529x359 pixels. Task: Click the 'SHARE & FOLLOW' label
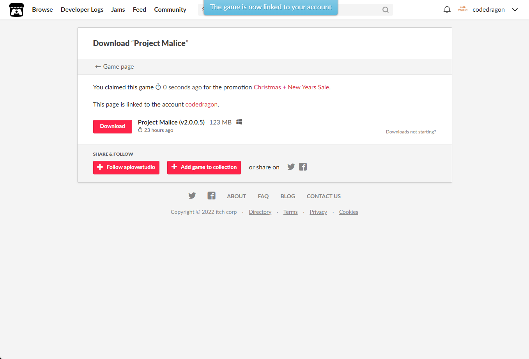113,154
